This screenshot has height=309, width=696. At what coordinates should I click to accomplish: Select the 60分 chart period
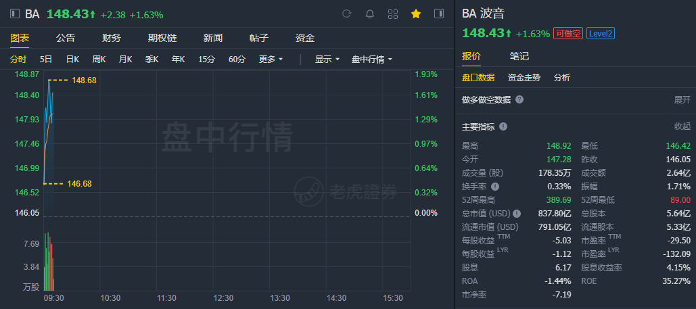(x=237, y=60)
